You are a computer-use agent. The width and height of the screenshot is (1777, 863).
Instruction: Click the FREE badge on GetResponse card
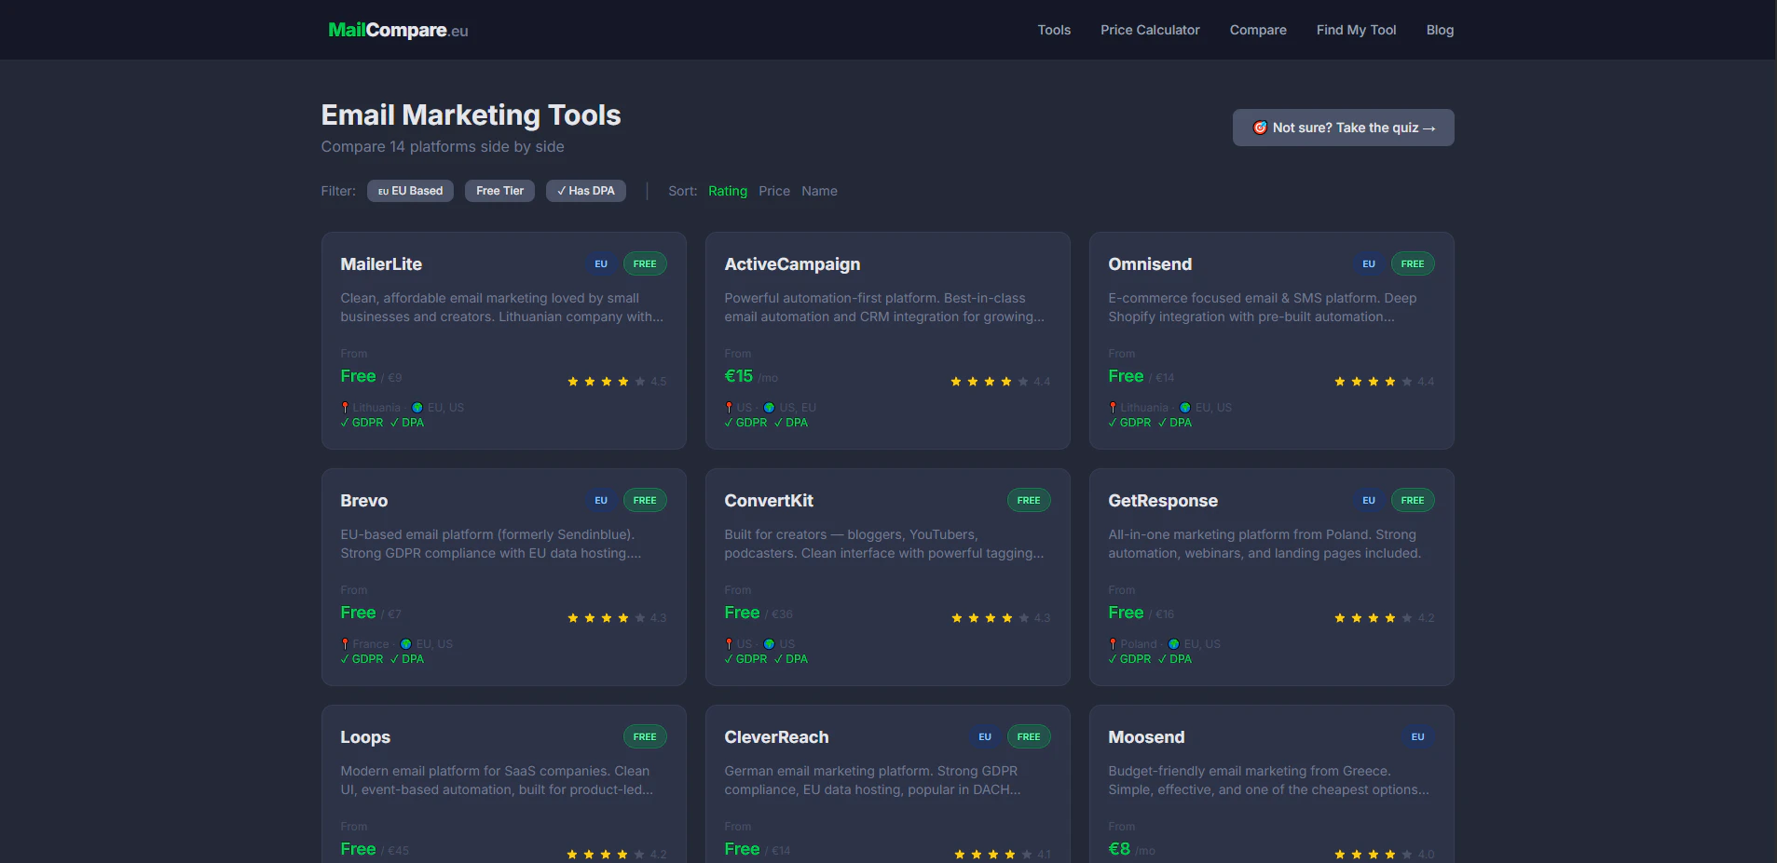pos(1413,501)
